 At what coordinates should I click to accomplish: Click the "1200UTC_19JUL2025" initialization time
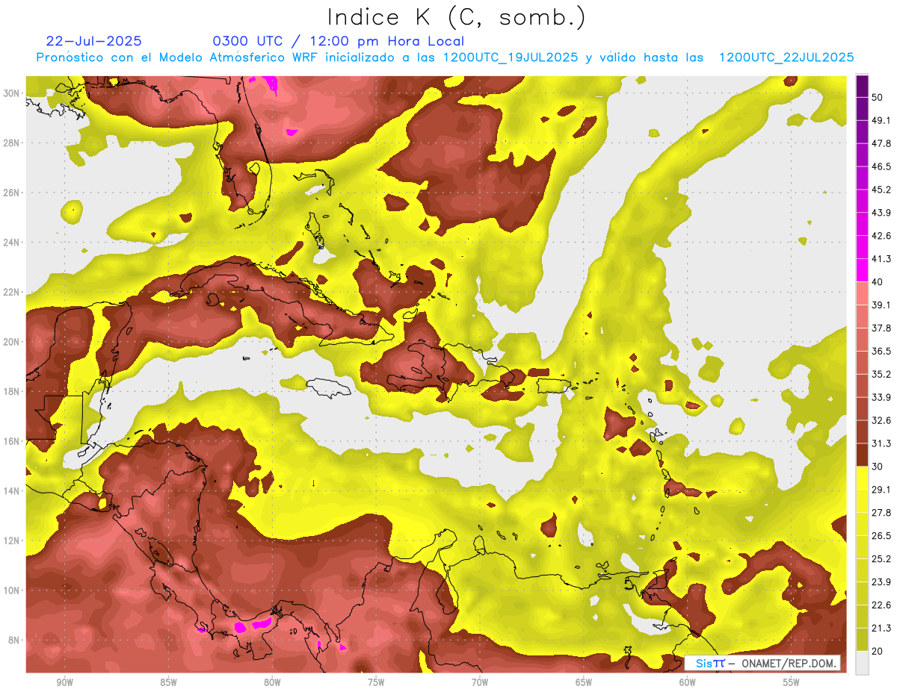[511, 57]
